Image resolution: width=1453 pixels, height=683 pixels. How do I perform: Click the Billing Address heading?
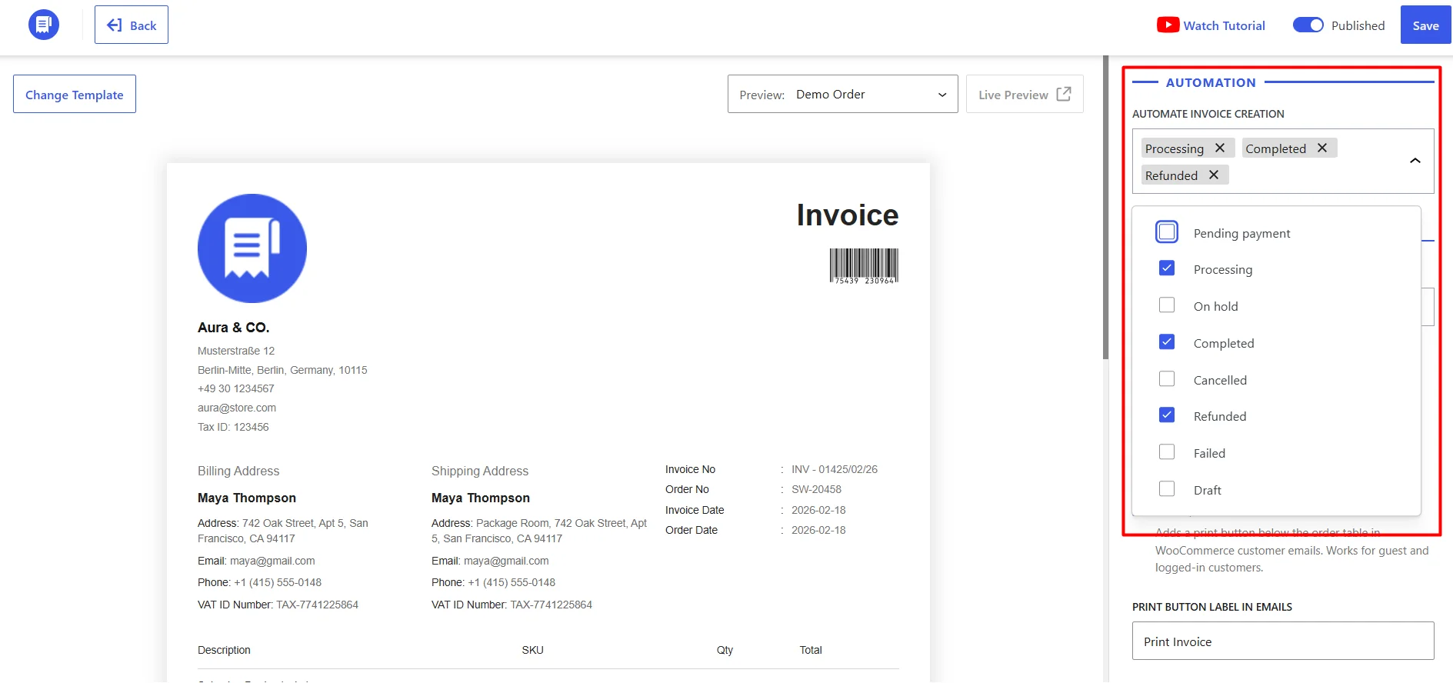pyautogui.click(x=238, y=471)
